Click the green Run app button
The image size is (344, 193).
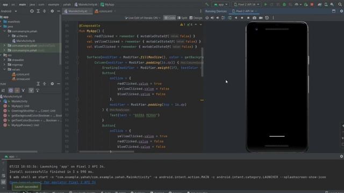click(x=265, y=4)
